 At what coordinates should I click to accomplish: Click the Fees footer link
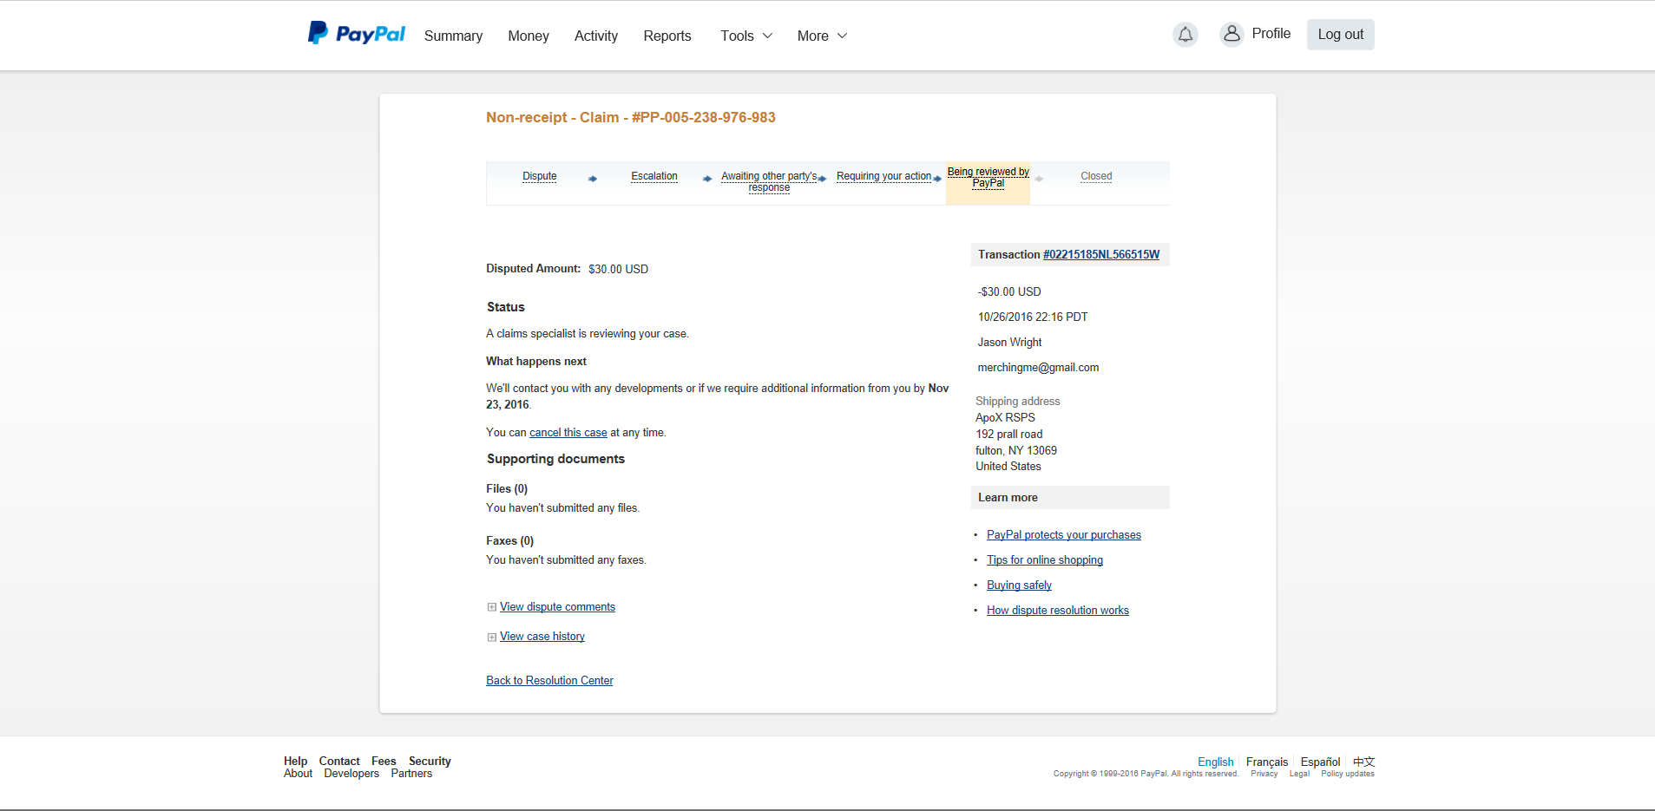coord(384,761)
